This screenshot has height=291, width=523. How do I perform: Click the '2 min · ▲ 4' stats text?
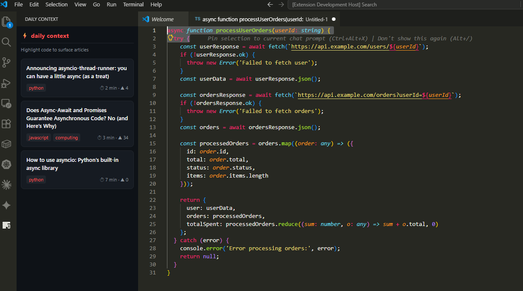(x=114, y=88)
